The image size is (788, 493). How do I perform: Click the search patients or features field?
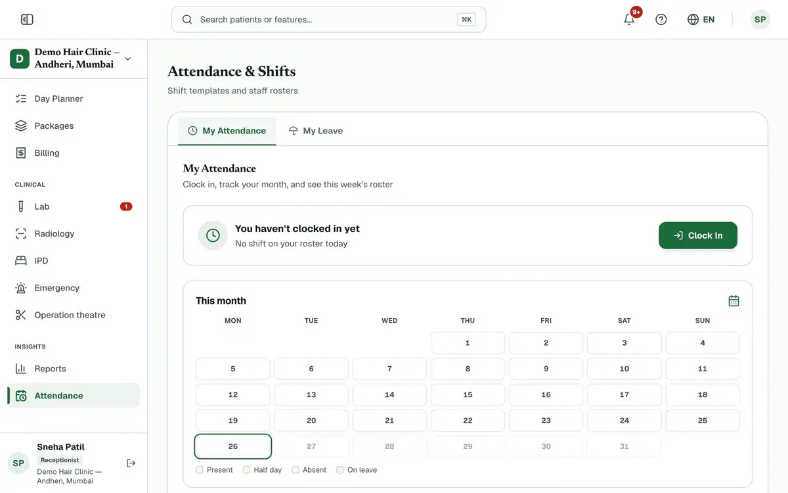[x=328, y=20]
